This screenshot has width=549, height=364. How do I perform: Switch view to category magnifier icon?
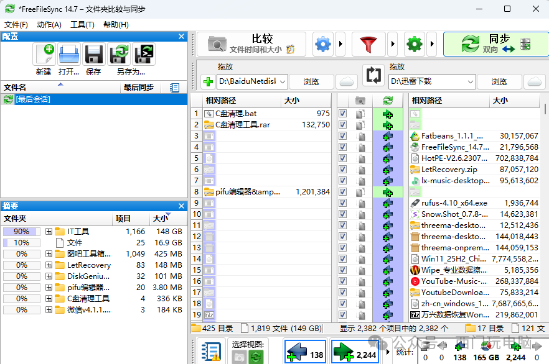click(239, 357)
